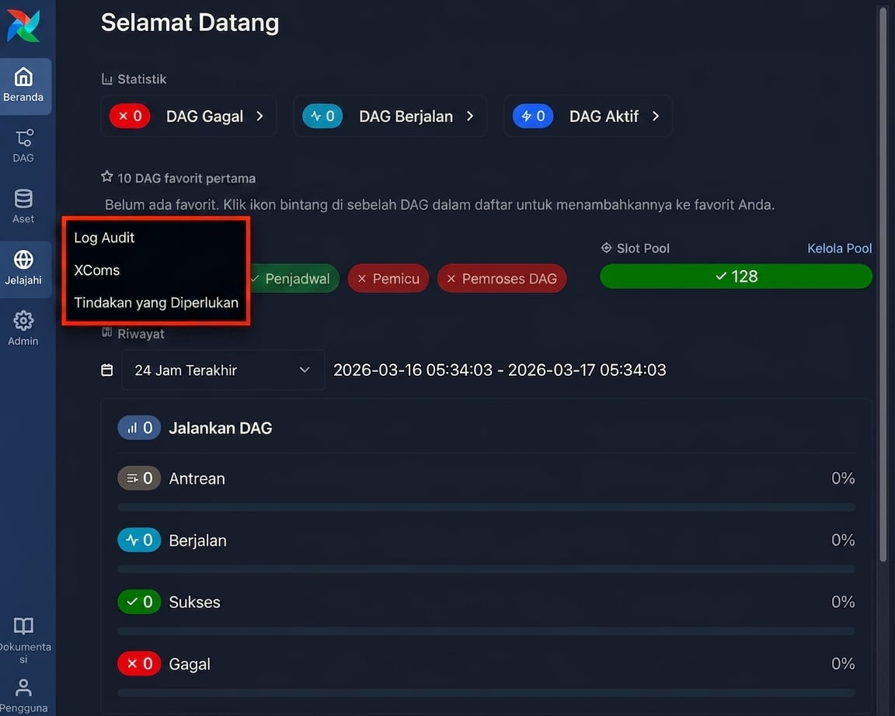Click the star icon by favorit heading

click(106, 177)
